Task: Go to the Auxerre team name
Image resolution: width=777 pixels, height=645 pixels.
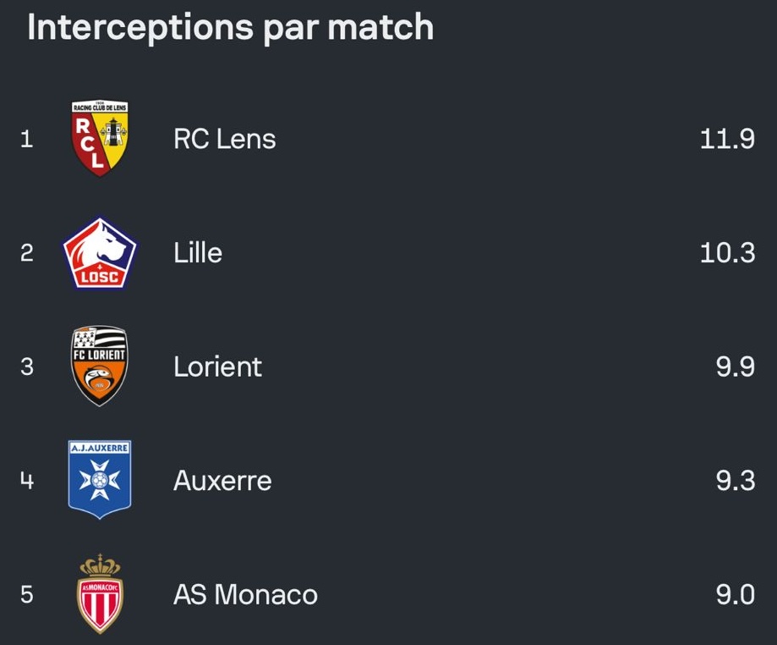Action: [x=222, y=481]
